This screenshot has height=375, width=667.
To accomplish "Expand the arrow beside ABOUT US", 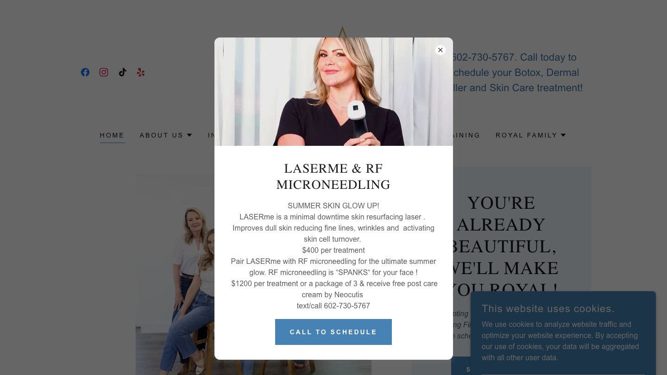I will point(189,135).
